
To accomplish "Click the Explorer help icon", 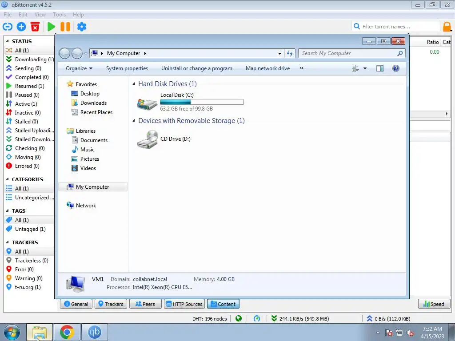I will [395, 68].
